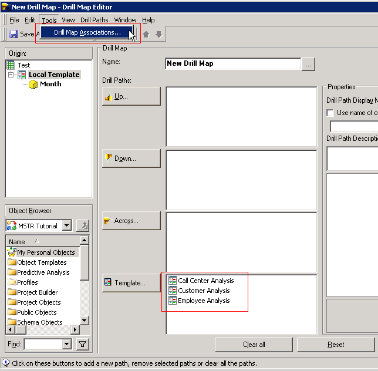Expand the Find combo box dropdown
Viewport: 378px width, 371px height.
pyautogui.click(x=66, y=345)
